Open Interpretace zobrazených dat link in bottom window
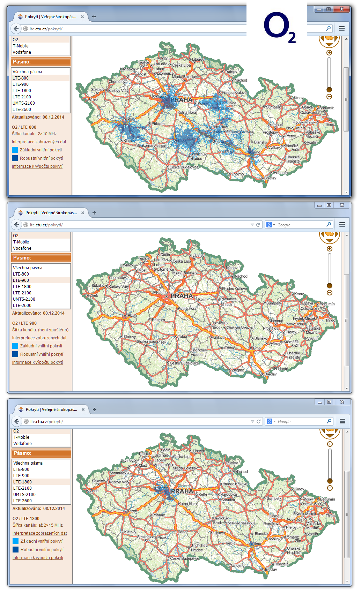 (x=39, y=533)
